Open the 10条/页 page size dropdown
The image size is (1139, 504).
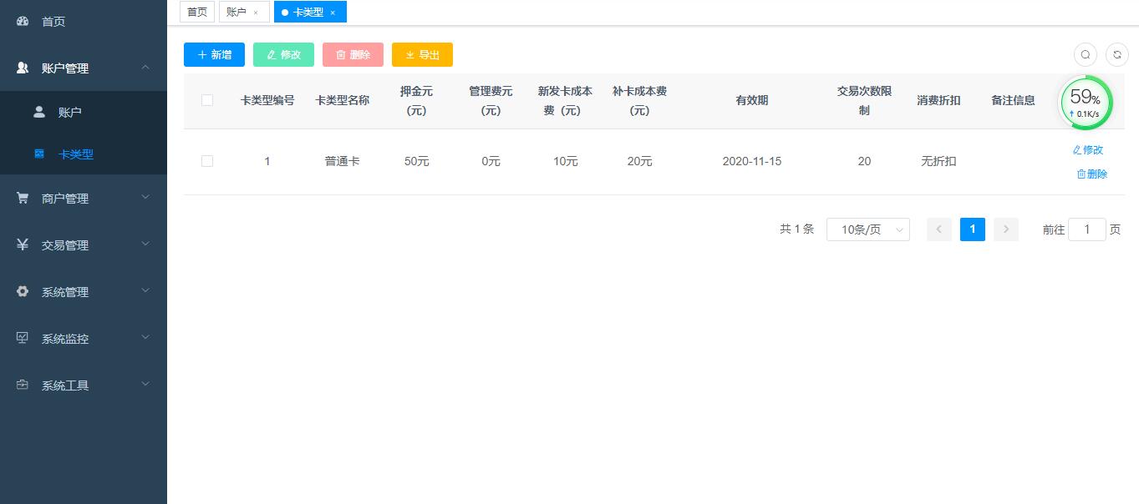coord(867,229)
